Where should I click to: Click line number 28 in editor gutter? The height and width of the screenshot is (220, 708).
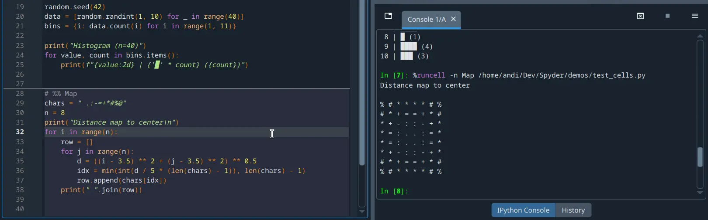point(20,94)
